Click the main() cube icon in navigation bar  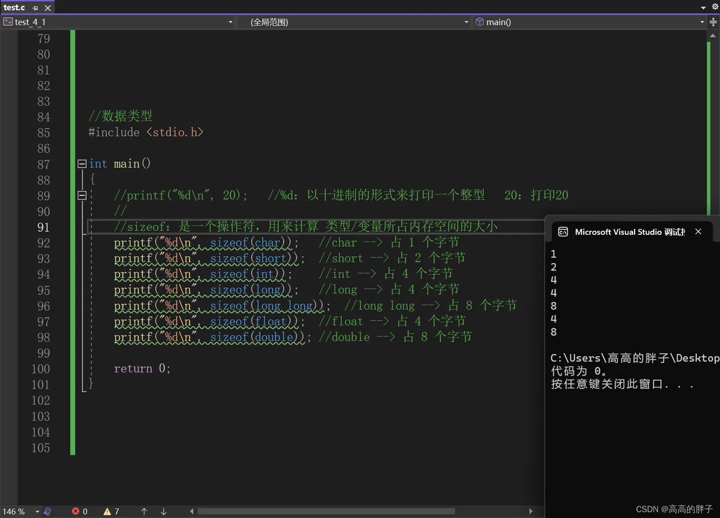[x=479, y=22]
